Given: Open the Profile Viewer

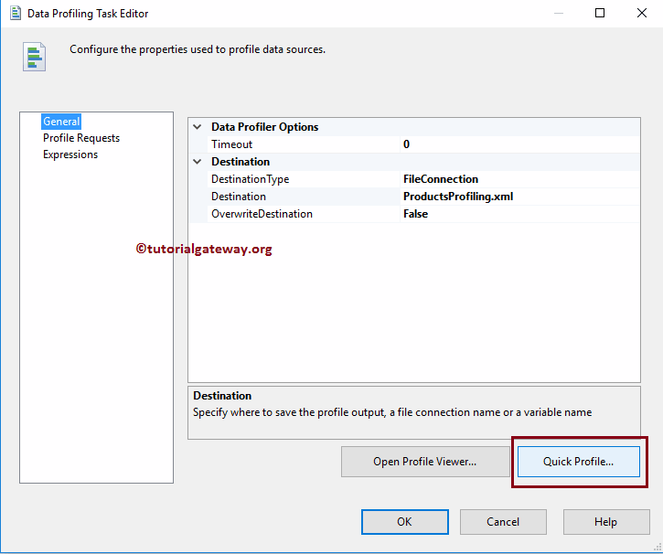Looking at the screenshot, I should point(425,462).
